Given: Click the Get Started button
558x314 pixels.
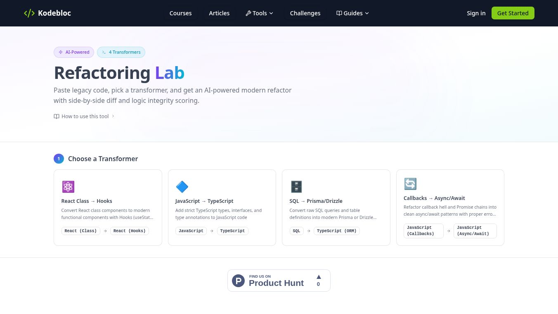Looking at the screenshot, I should pyautogui.click(x=513, y=13).
